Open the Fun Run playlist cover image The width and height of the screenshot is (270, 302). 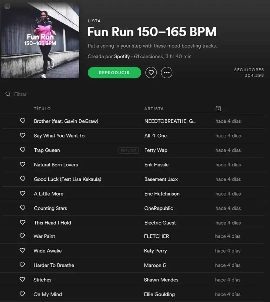40,41
